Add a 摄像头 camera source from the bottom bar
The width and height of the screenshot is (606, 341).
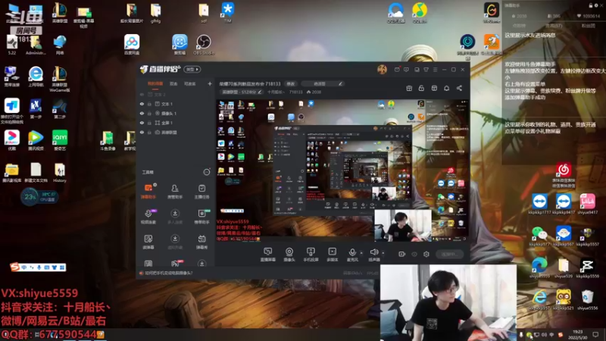(x=289, y=255)
